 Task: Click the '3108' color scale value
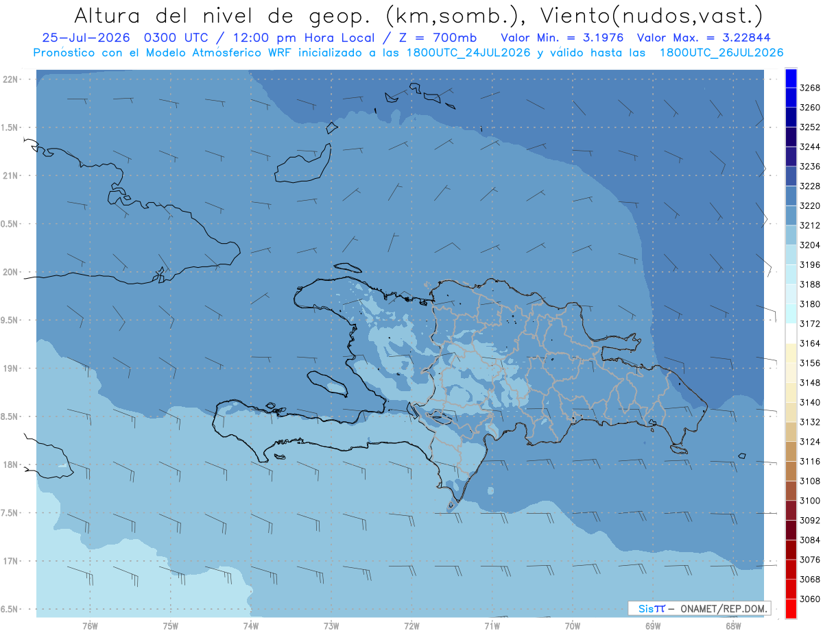(810, 481)
